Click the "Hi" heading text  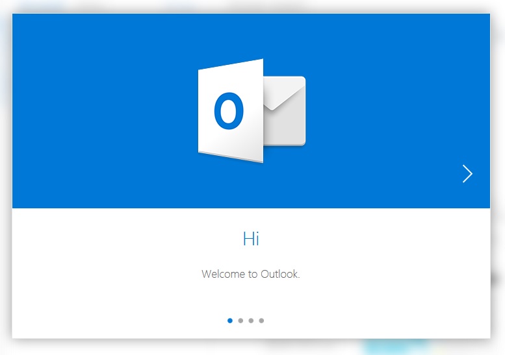click(x=251, y=239)
